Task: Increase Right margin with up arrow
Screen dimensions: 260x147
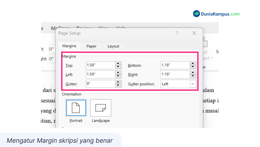Action: (193, 73)
